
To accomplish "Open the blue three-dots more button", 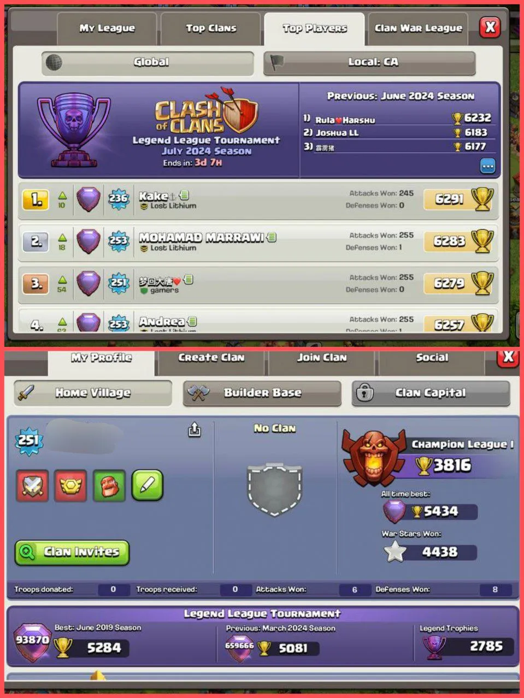I will pyautogui.click(x=487, y=166).
